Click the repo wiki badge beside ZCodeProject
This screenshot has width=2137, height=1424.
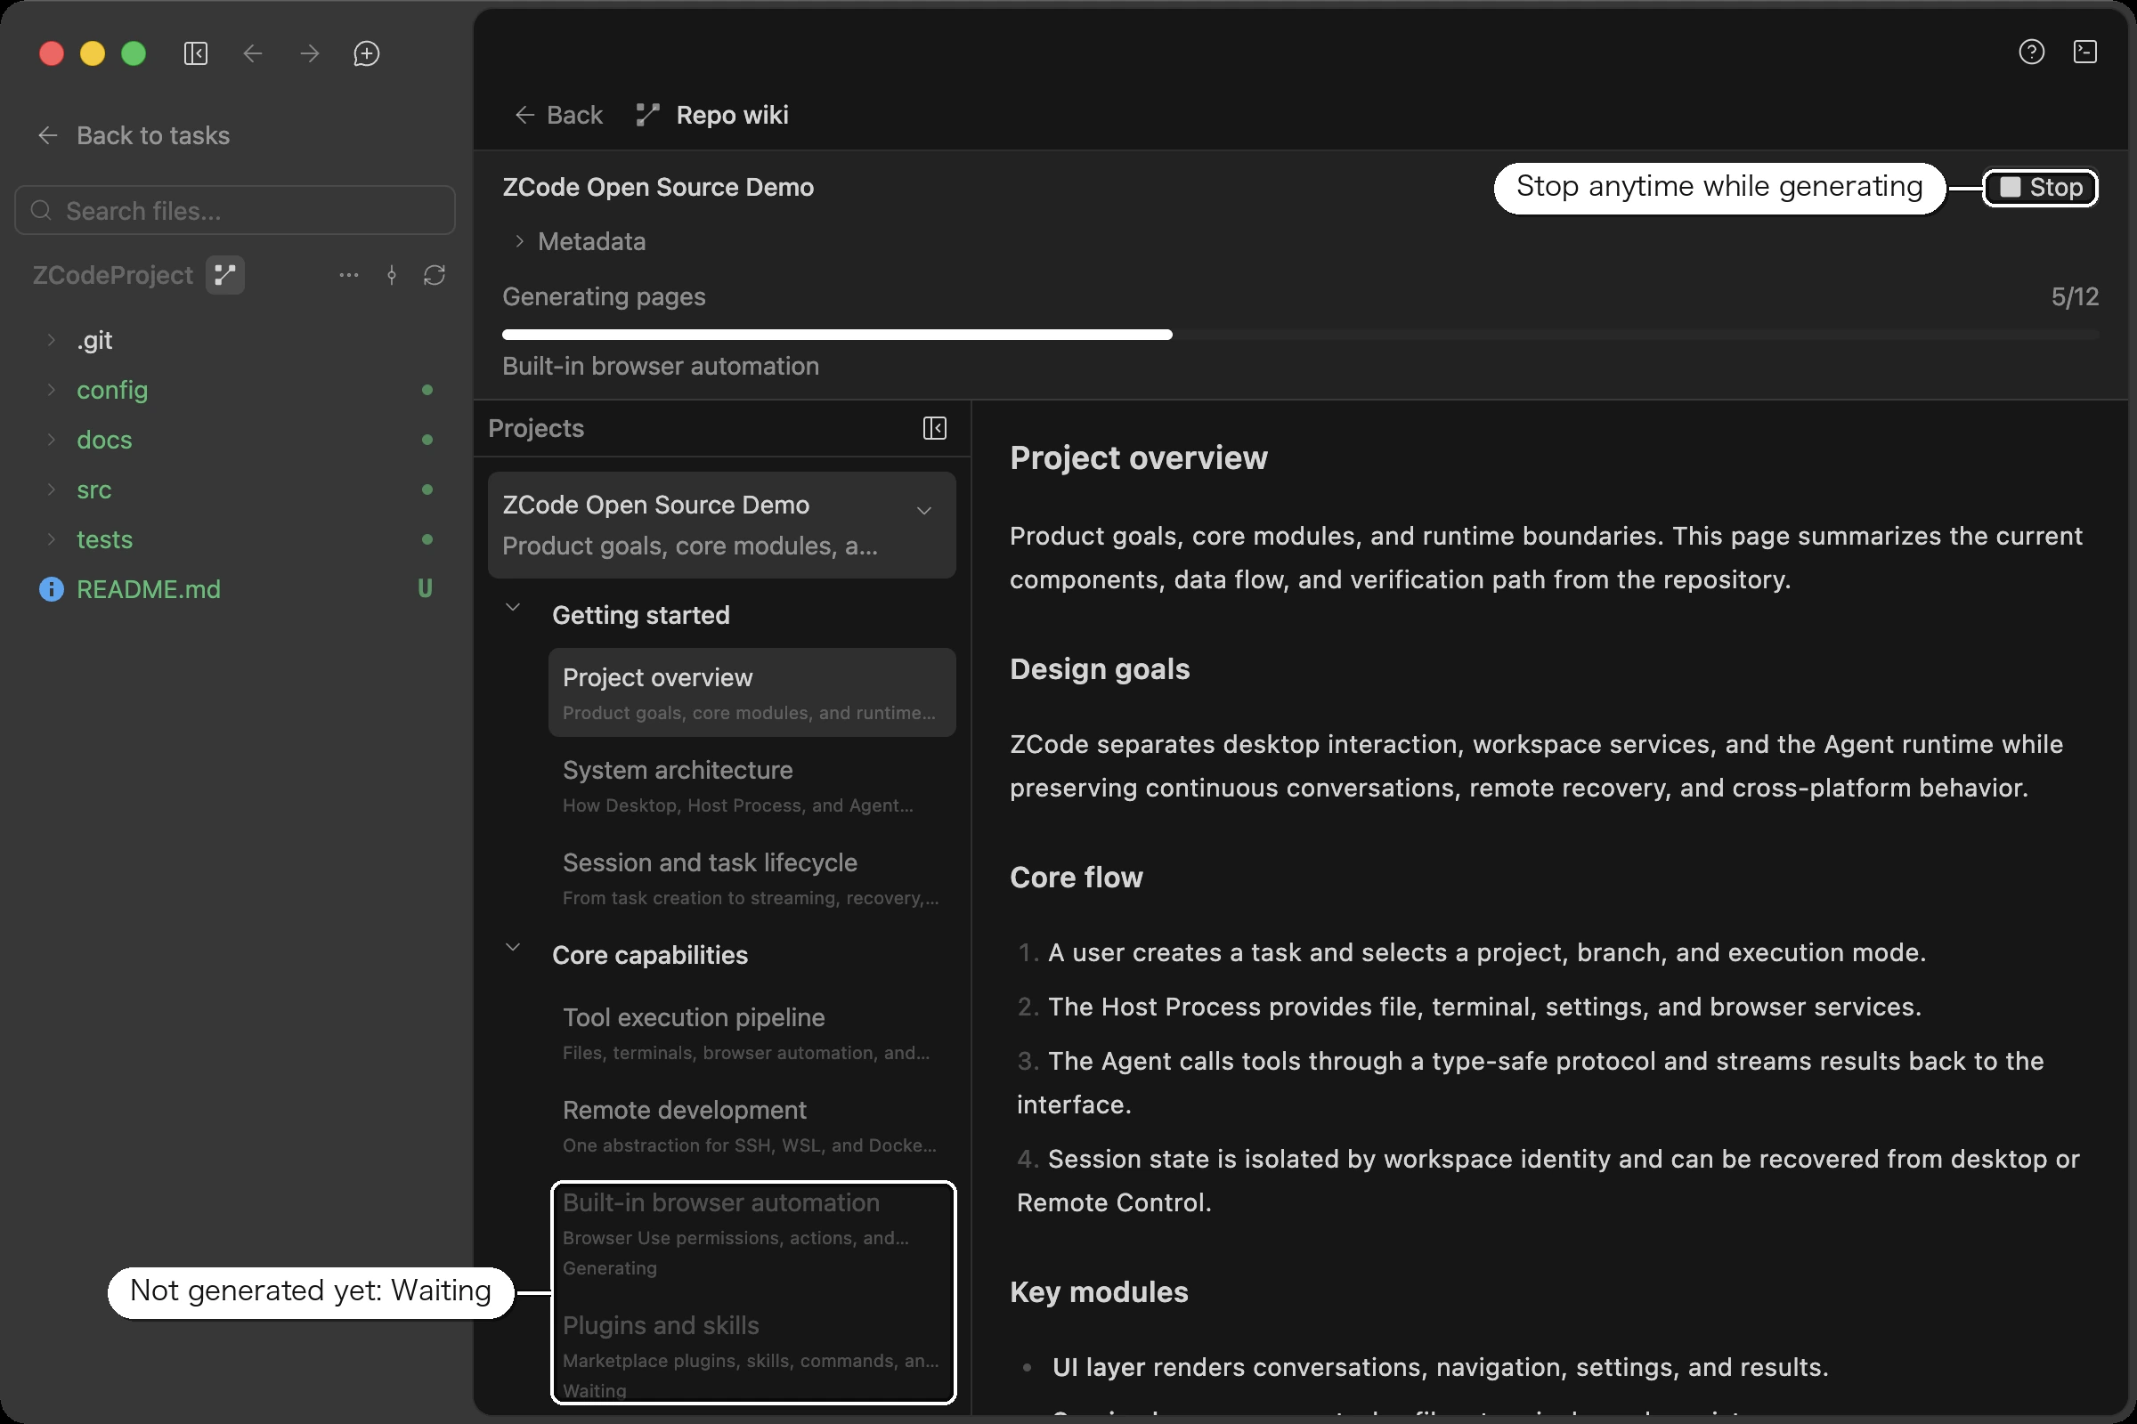pos(225,275)
